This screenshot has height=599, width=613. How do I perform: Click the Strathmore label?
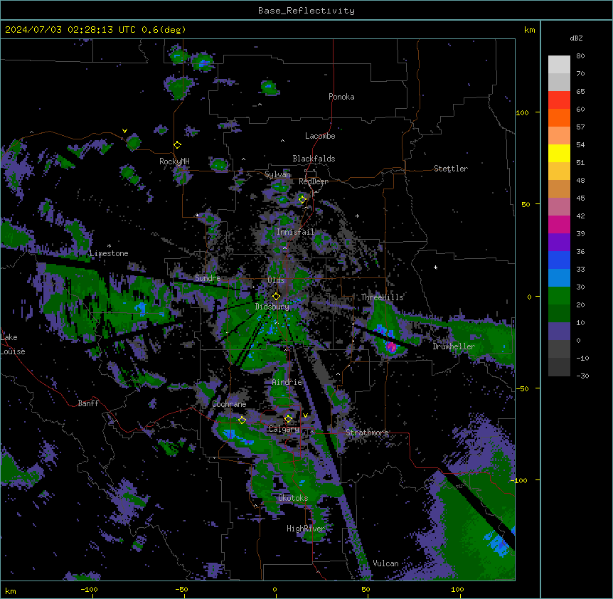click(x=367, y=433)
